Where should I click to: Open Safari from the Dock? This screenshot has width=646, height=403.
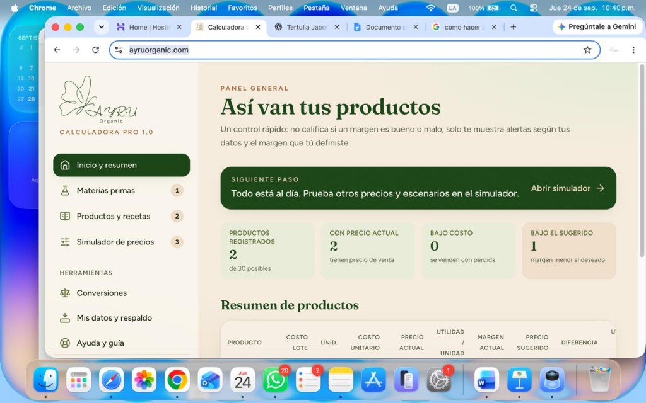point(111,380)
